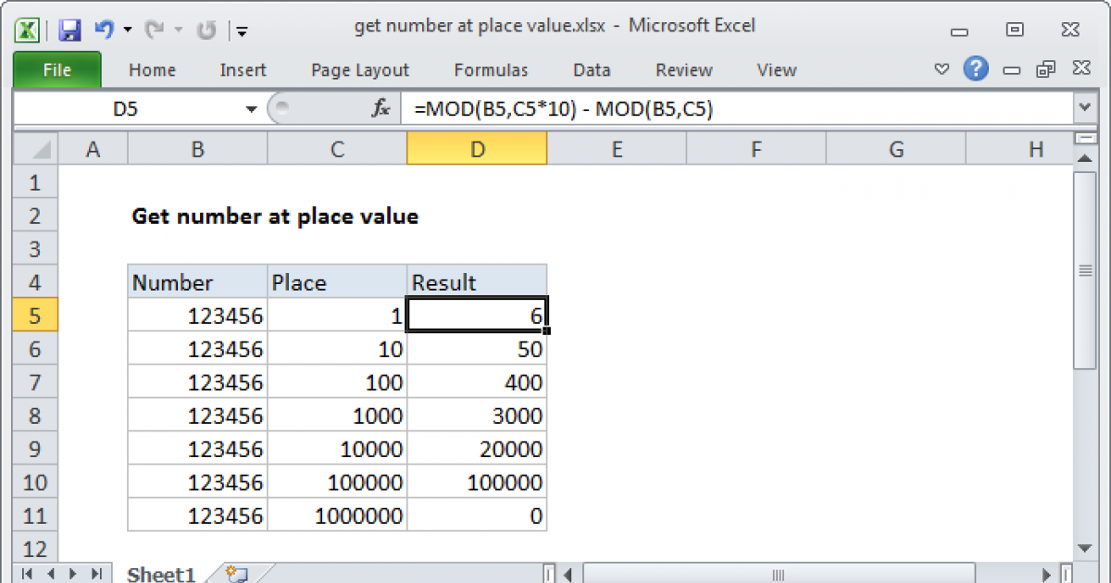
Task: Open the File menu
Action: tap(56, 69)
